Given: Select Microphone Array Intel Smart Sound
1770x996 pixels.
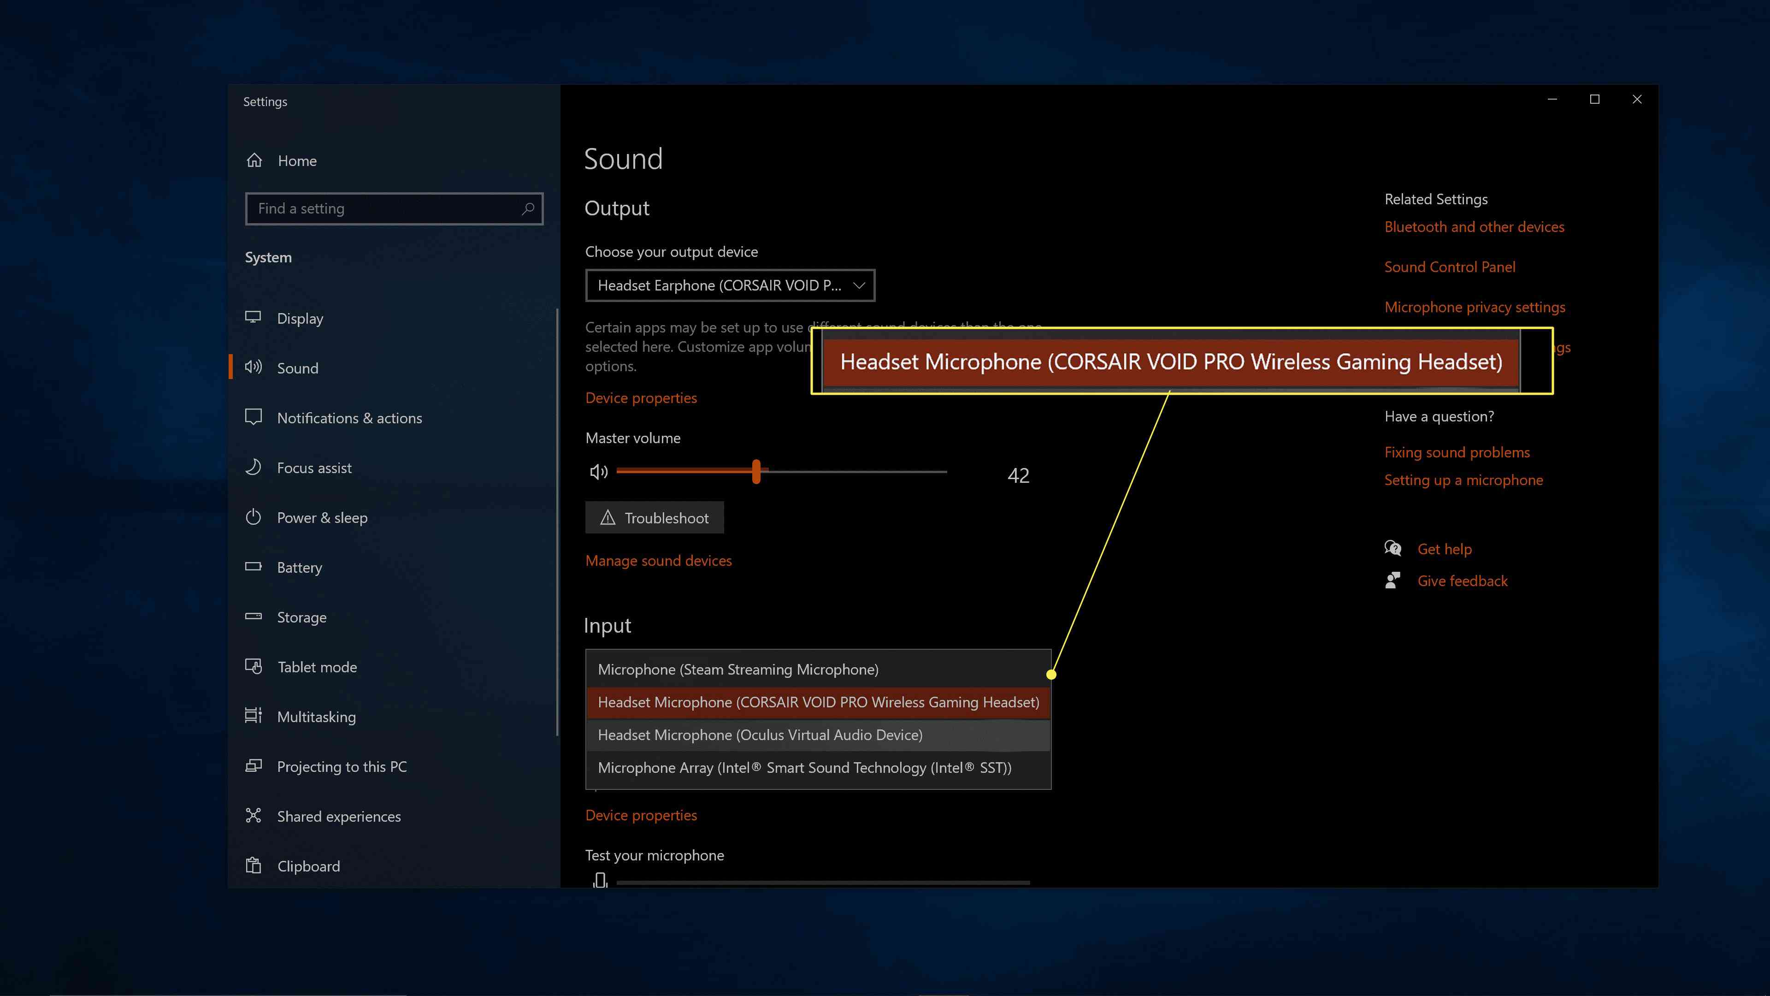Looking at the screenshot, I should click(805, 767).
